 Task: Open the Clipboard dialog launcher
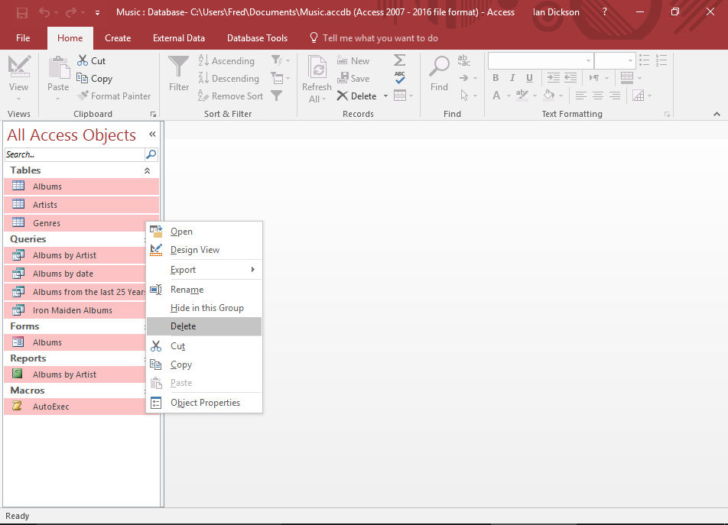[153, 114]
